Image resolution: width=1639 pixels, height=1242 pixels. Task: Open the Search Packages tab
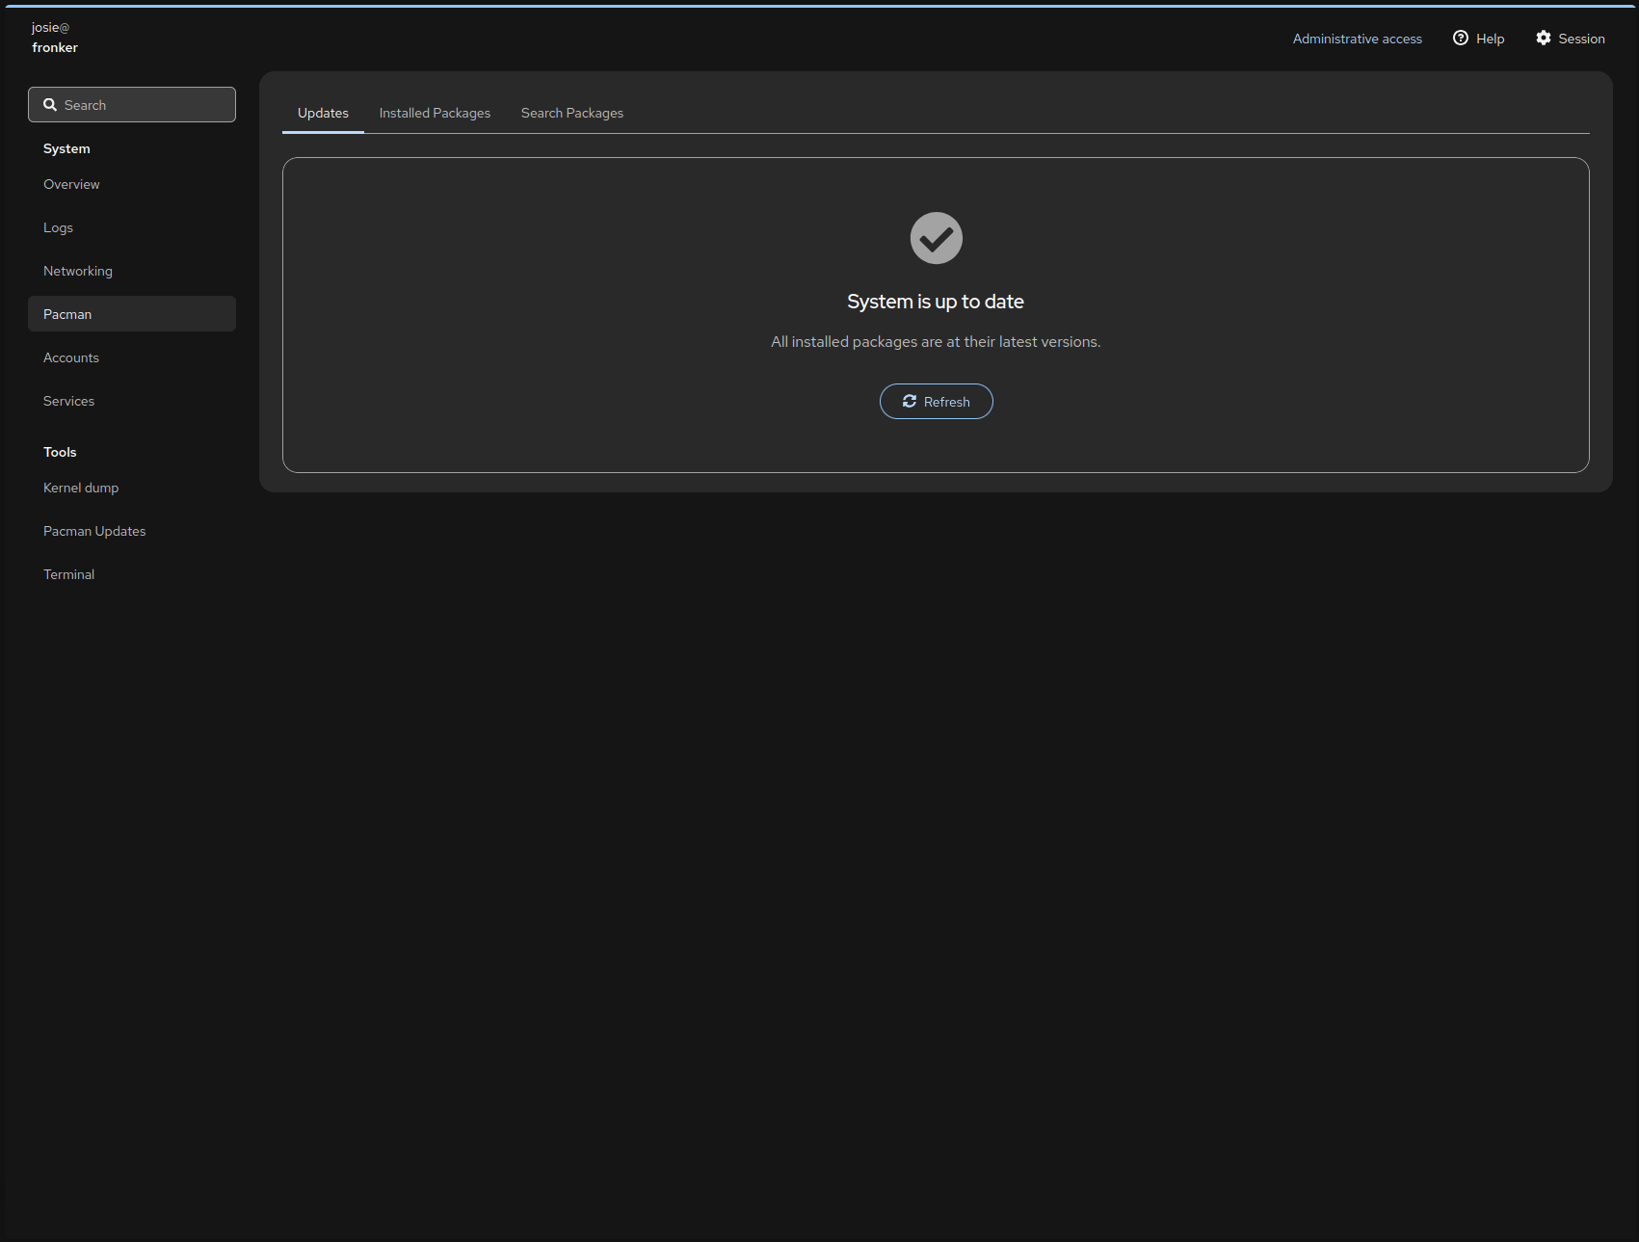point(571,113)
